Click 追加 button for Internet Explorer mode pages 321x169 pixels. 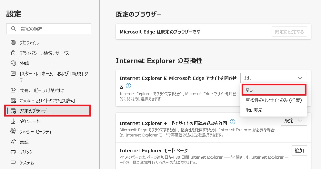tap(299, 151)
